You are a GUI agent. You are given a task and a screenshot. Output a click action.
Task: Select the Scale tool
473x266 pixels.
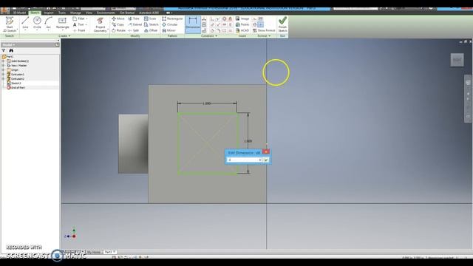point(150,18)
